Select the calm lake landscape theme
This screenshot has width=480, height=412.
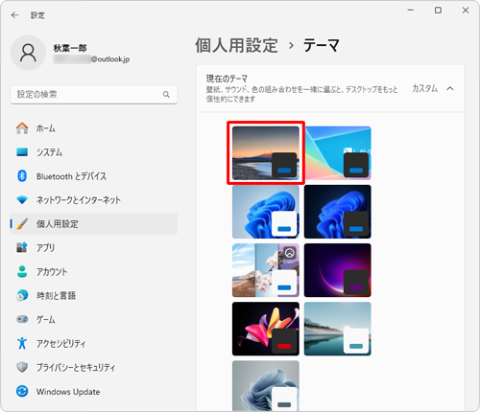pos(338,329)
